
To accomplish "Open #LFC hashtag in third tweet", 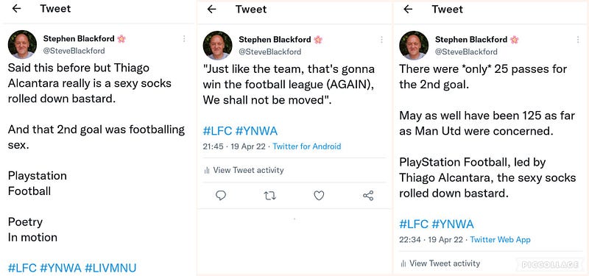I will tap(414, 224).
